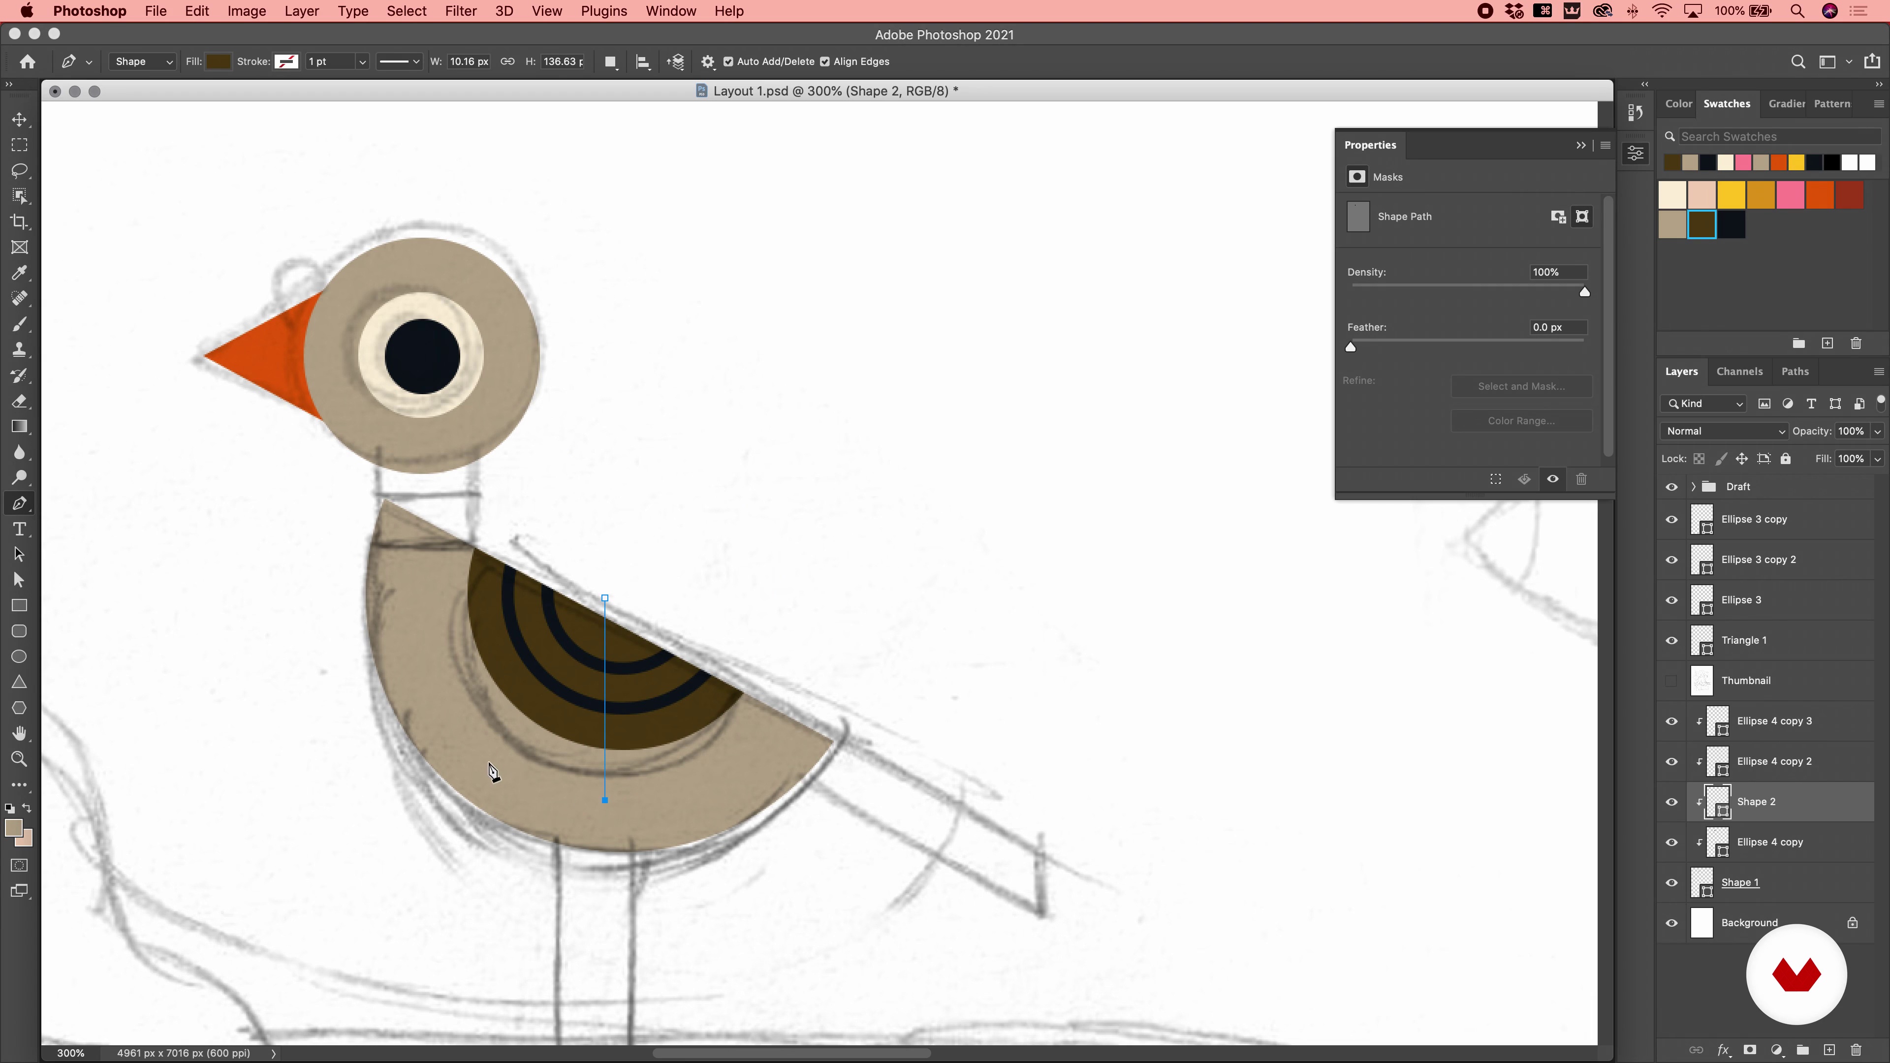Screen dimensions: 1890x1063
Task: Uncheck Auto Add/Delete option
Action: [x=728, y=62]
